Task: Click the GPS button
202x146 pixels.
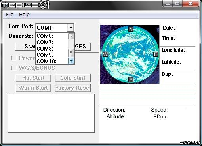Action: [83, 47]
